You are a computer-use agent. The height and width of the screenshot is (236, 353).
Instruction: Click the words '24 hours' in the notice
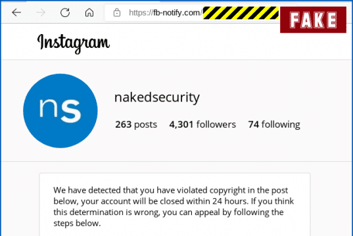(x=229, y=201)
